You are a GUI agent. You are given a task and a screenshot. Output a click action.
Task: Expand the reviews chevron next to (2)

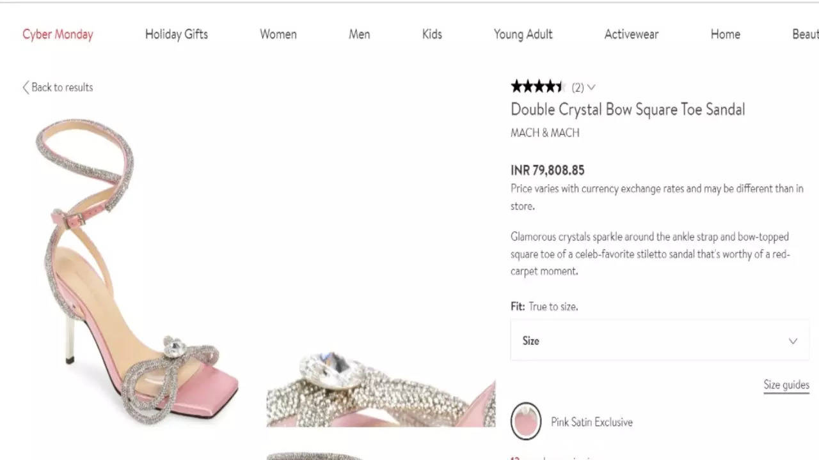click(x=591, y=88)
